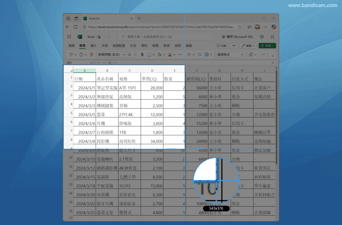Click the Excel logo icon beside Book
The width and height of the screenshot is (342, 225).
[80, 37]
